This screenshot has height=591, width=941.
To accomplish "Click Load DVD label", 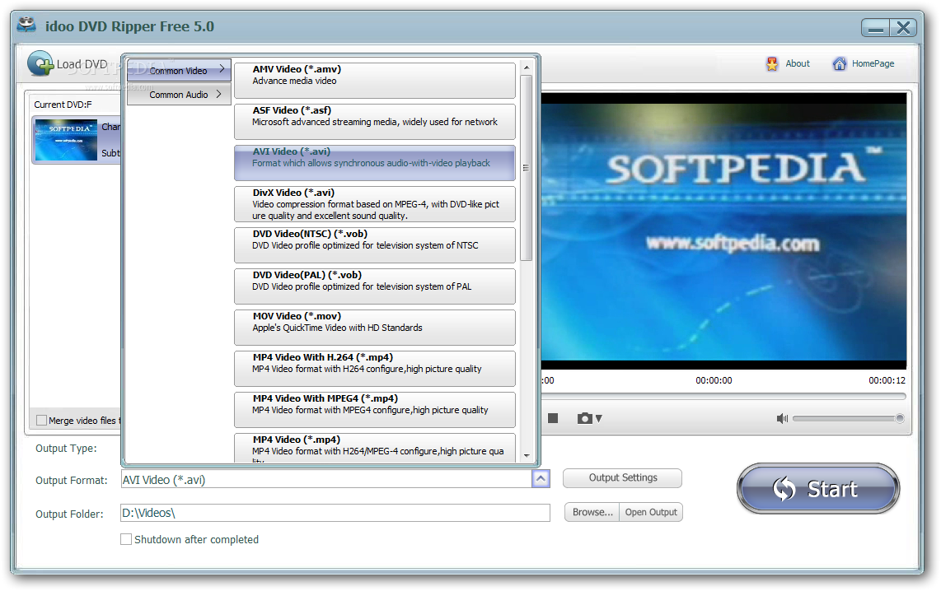I will pyautogui.click(x=82, y=64).
